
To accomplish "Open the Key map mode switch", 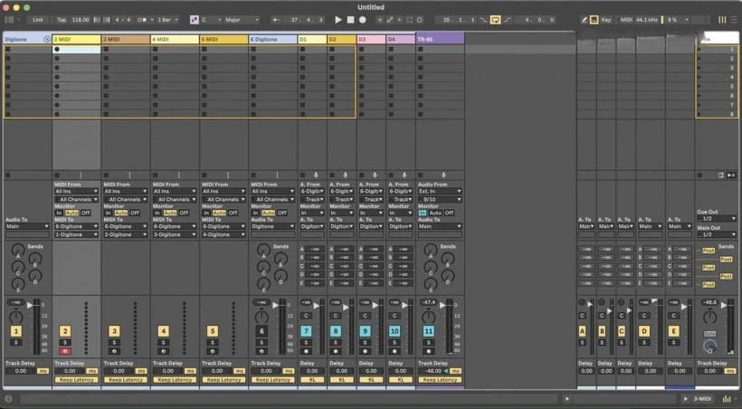I will pos(606,20).
